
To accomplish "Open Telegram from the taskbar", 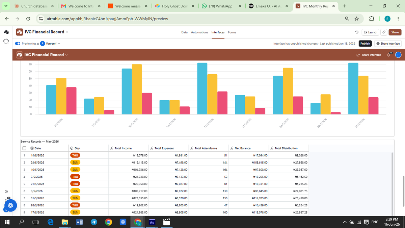I will 94,222.
